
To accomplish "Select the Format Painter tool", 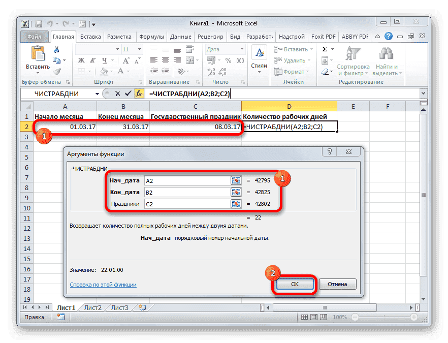I will click(x=56, y=71).
